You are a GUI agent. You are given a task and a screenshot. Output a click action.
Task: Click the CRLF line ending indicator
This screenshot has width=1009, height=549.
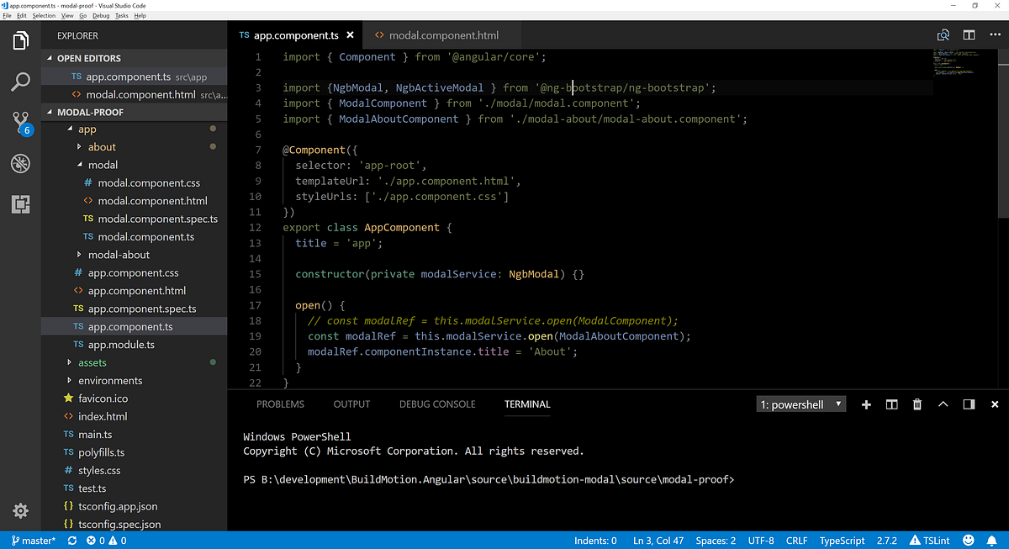click(x=796, y=540)
